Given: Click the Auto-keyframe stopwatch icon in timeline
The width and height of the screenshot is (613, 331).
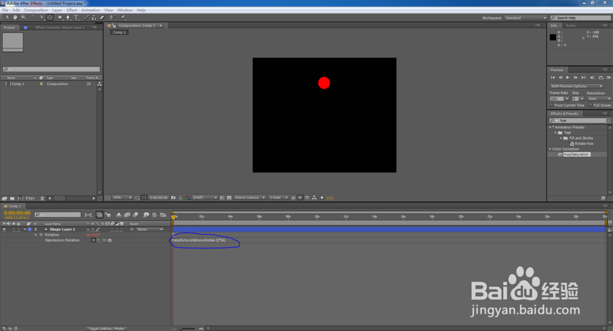Looking at the screenshot, I should point(154,215).
